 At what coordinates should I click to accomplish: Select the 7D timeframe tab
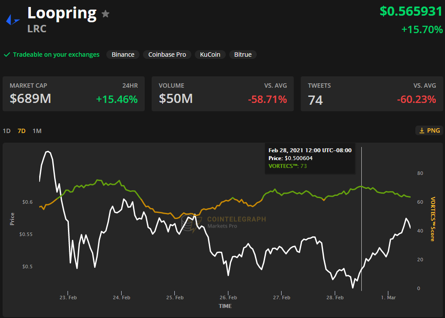click(21, 131)
